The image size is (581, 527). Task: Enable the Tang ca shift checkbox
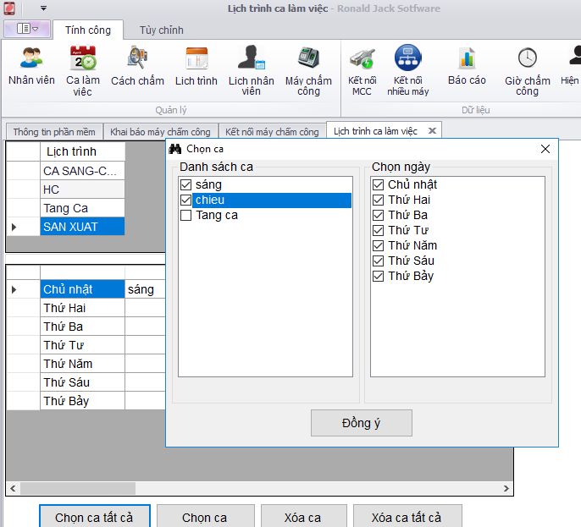[185, 216]
